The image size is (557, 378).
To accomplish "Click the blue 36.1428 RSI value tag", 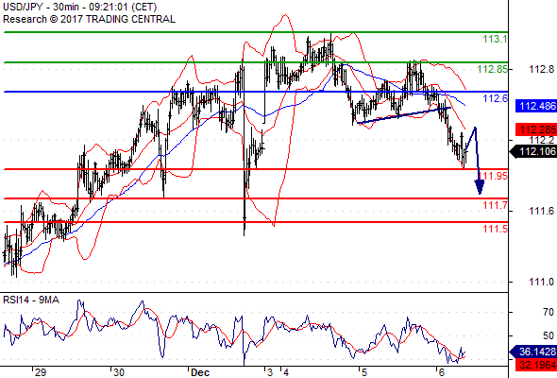I will click(533, 352).
